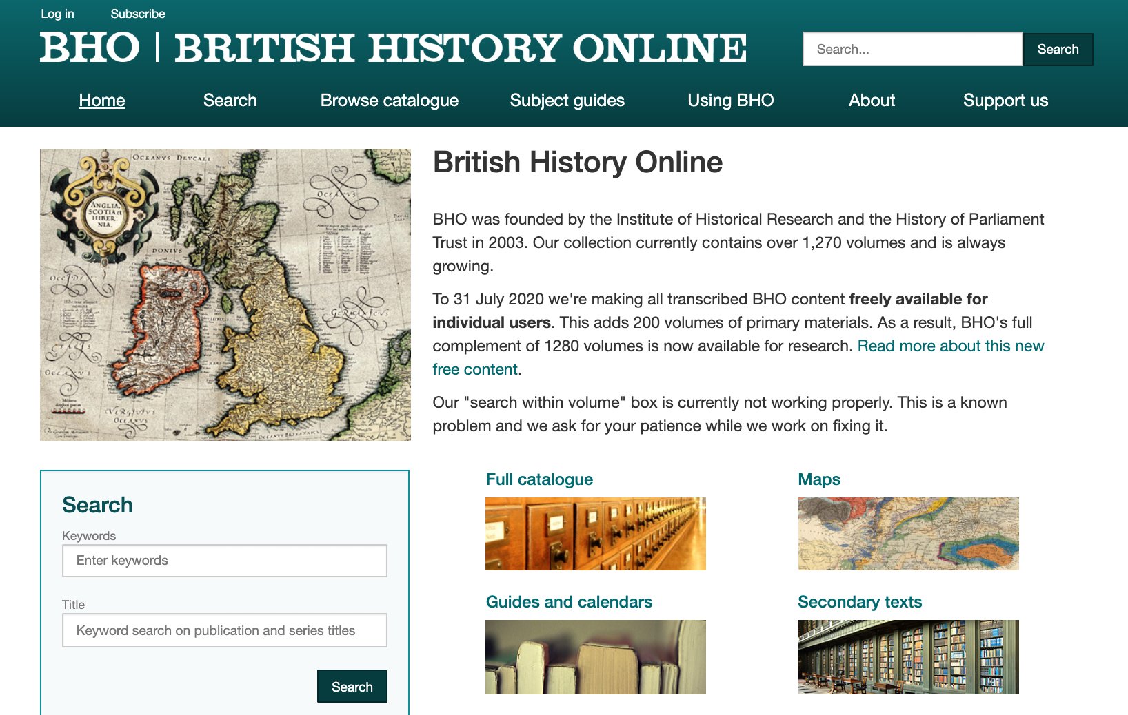
Task: Click the card catalogue drawers thumbnail
Action: tap(596, 534)
